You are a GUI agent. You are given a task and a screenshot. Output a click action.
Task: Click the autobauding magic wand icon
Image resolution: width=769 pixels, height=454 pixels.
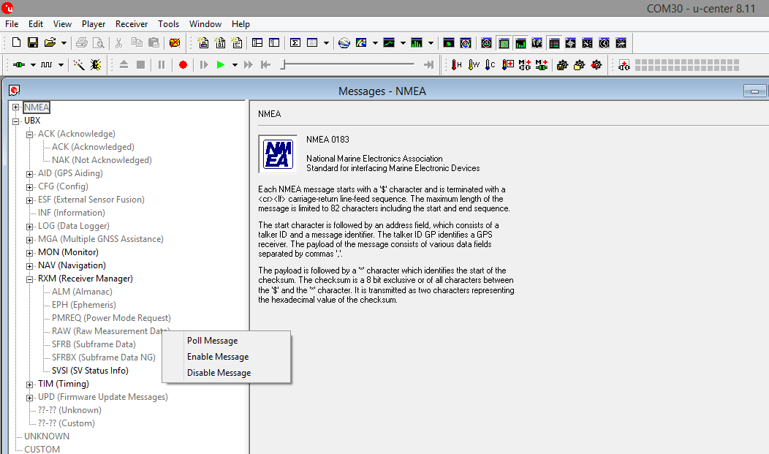(x=79, y=65)
